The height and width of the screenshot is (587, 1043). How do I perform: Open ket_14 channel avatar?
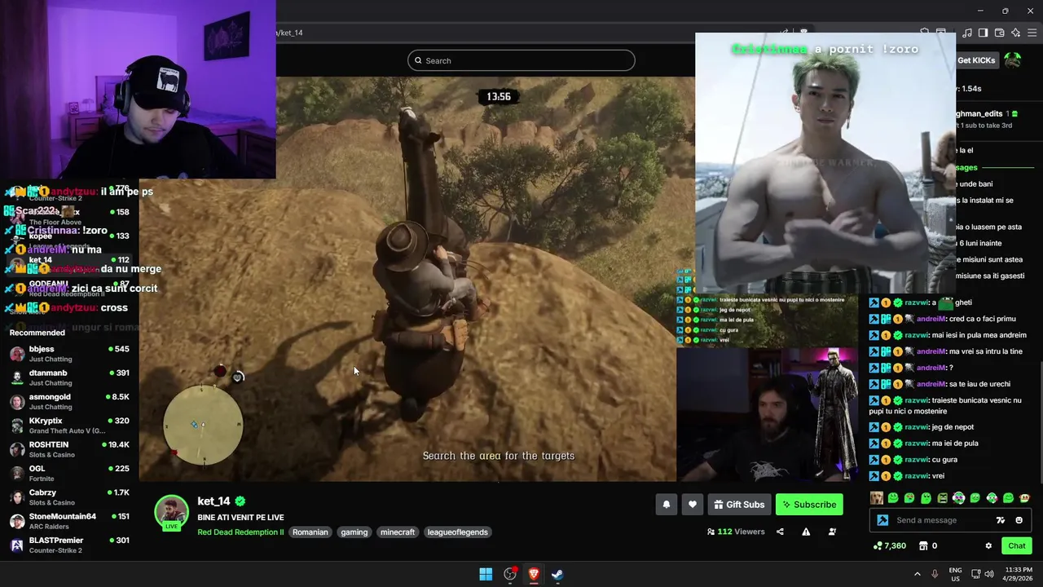tap(172, 513)
